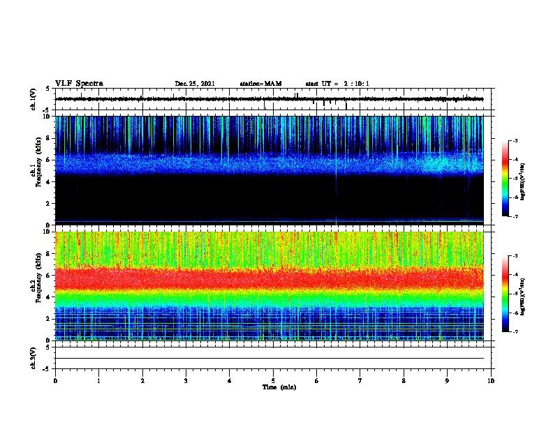The image size is (553, 427).
Task: Click the "4" kHz tick on ch.1 spectrogram
Action: 49,182
